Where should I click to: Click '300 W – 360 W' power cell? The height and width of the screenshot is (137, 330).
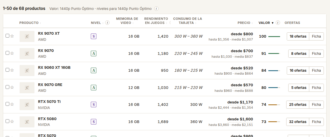click(188, 36)
